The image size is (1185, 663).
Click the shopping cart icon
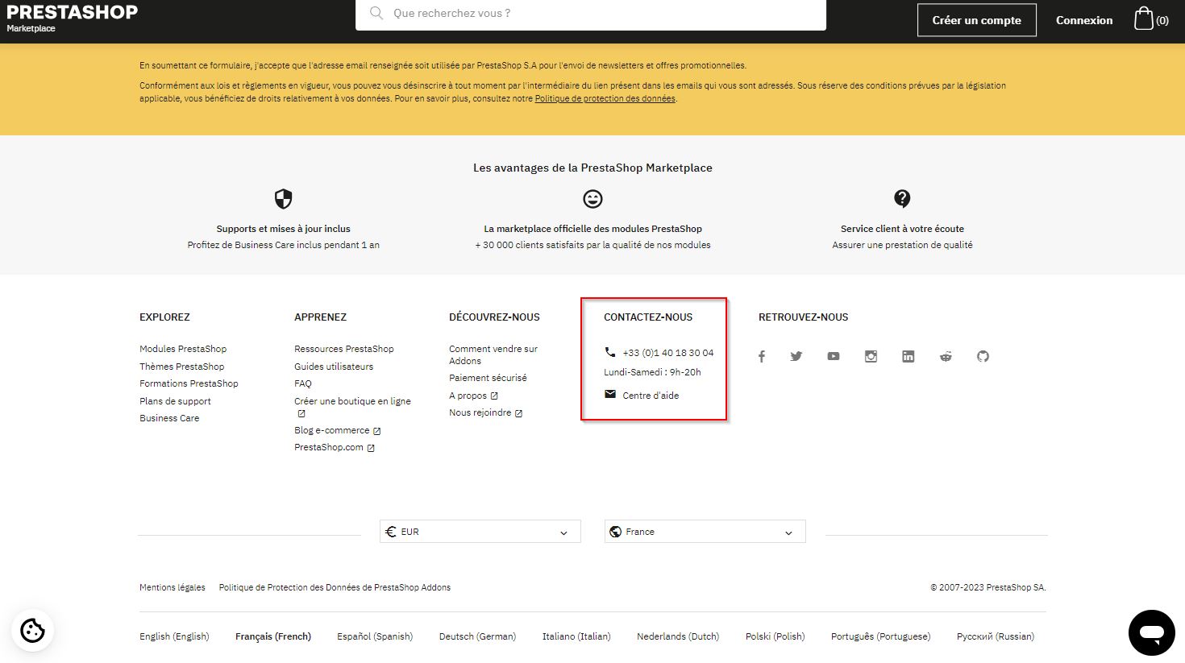point(1144,19)
